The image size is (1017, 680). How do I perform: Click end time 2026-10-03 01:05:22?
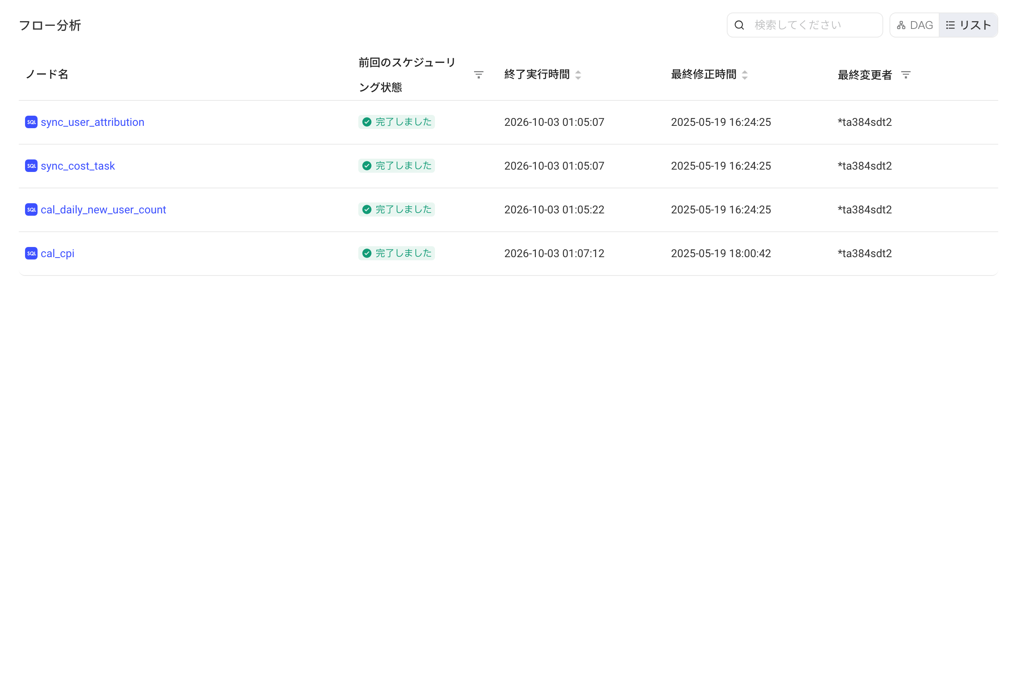point(554,209)
